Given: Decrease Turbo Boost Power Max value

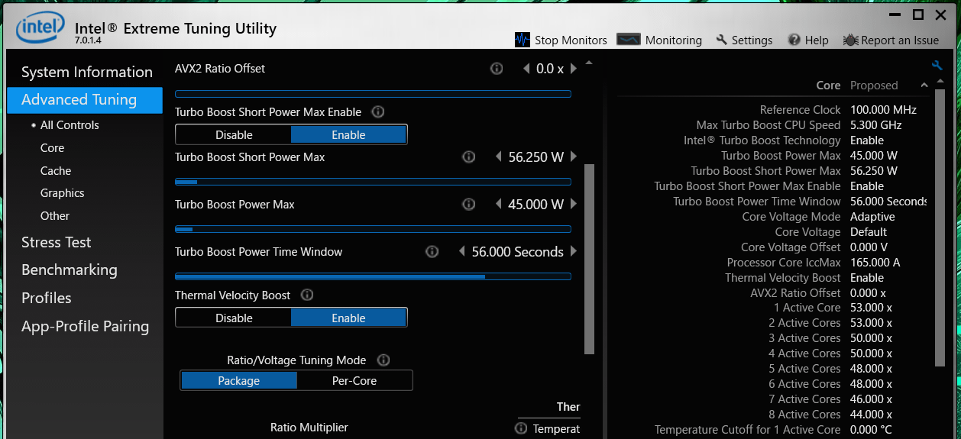Looking at the screenshot, I should (x=499, y=205).
